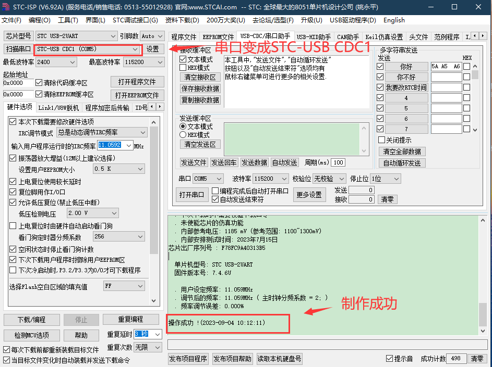
Task: Switch language via English menu
Action: 394,20
